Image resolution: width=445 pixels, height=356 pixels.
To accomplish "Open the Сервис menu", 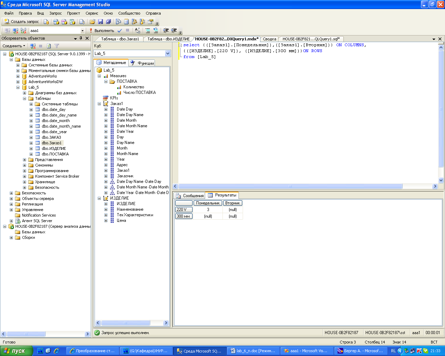I will point(92,13).
